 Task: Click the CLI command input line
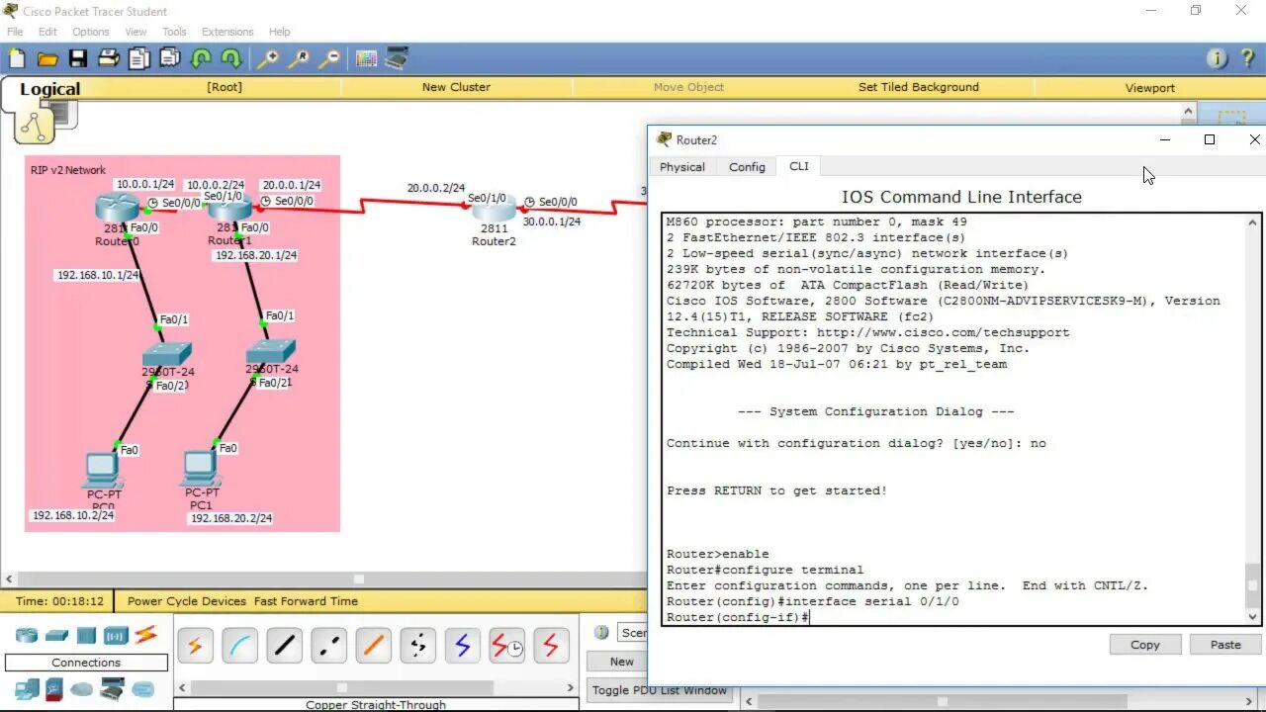coord(954,617)
